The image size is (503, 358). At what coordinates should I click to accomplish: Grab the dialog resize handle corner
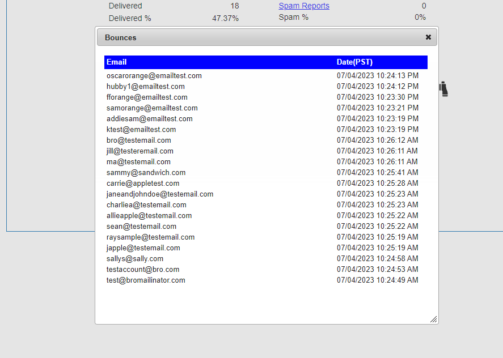coord(434,319)
